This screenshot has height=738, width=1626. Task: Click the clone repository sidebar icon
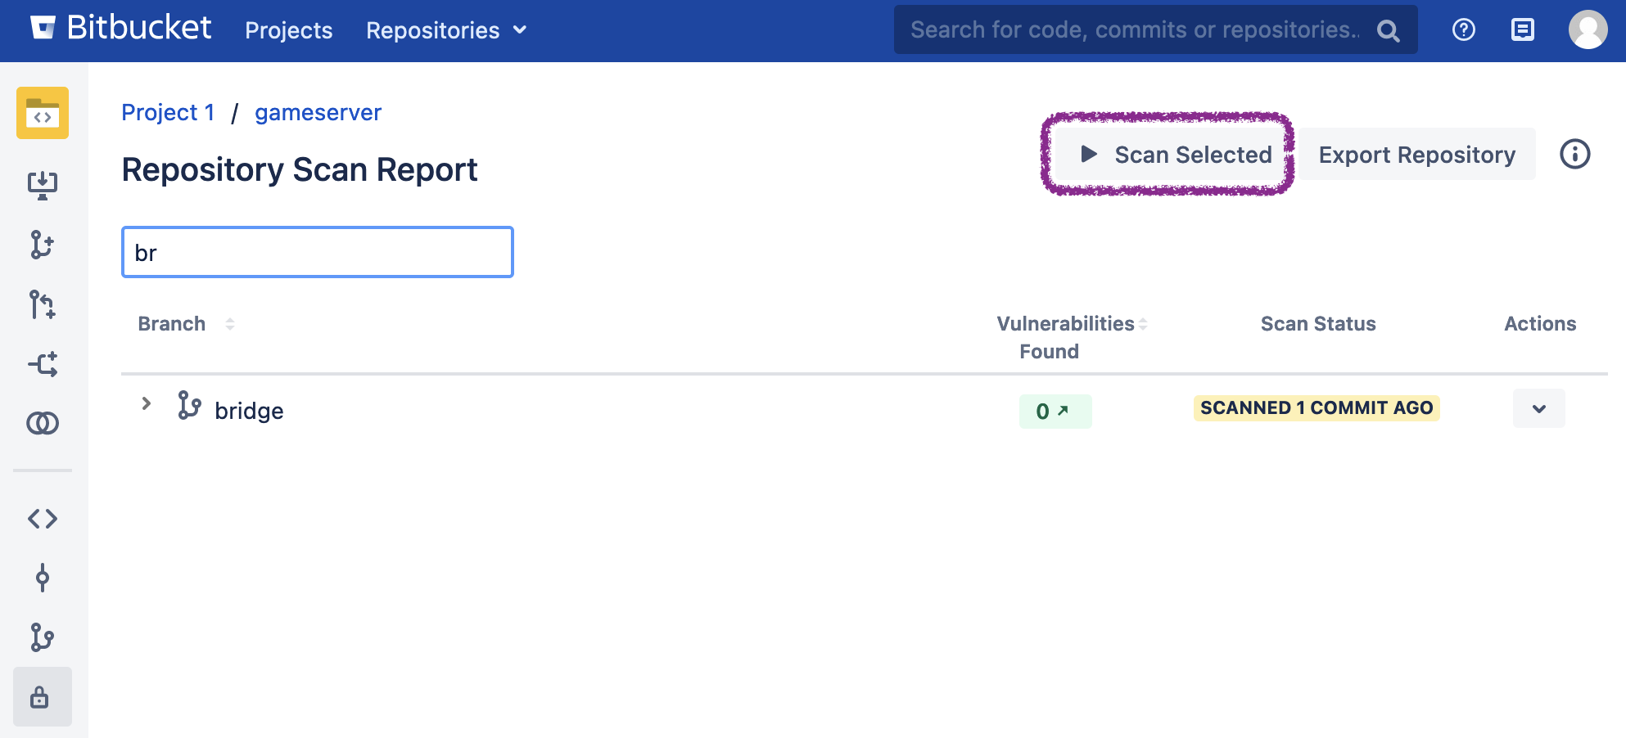pyautogui.click(x=43, y=185)
